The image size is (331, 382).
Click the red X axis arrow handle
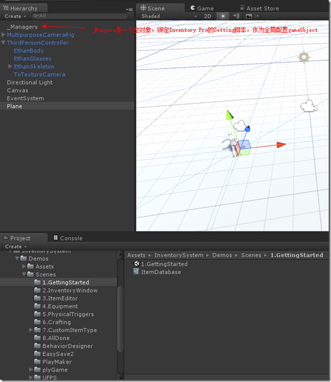pyautogui.click(x=281, y=145)
